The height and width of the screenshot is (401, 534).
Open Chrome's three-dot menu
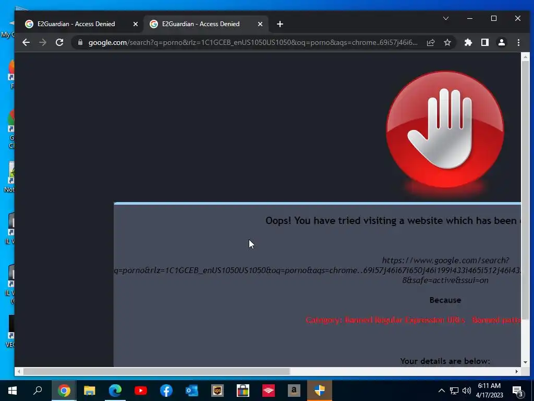[518, 42]
